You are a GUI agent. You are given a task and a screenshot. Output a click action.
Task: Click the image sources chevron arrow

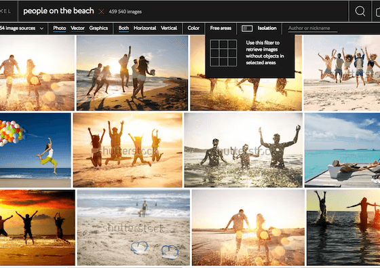(x=41, y=28)
